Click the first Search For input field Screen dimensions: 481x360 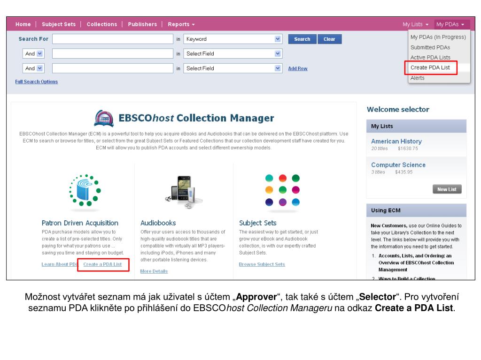[x=113, y=39]
